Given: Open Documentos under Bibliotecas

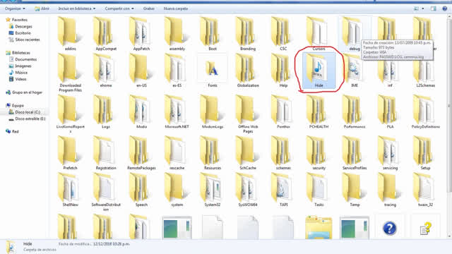Looking at the screenshot, I should (x=25, y=59).
